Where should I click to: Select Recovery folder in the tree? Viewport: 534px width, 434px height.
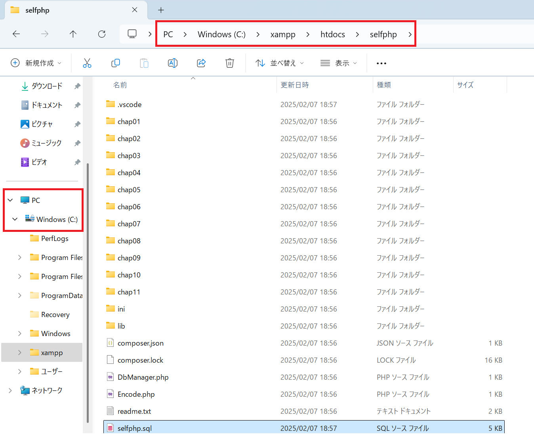50,314
